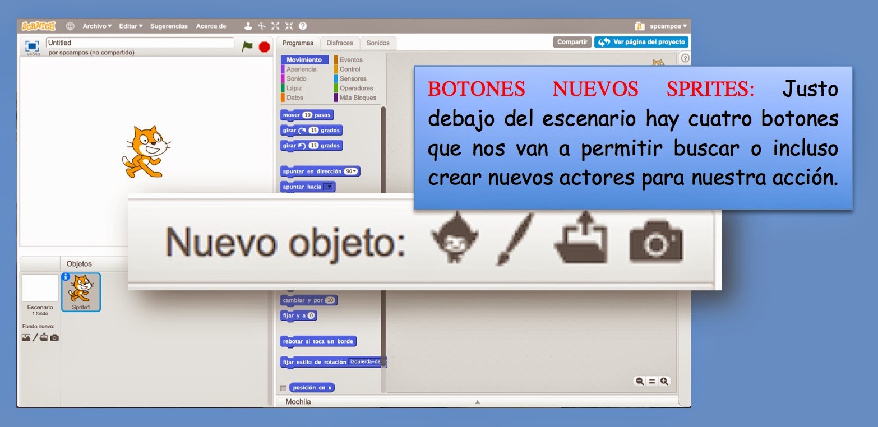Click the shrink sprite tool

[x=289, y=26]
